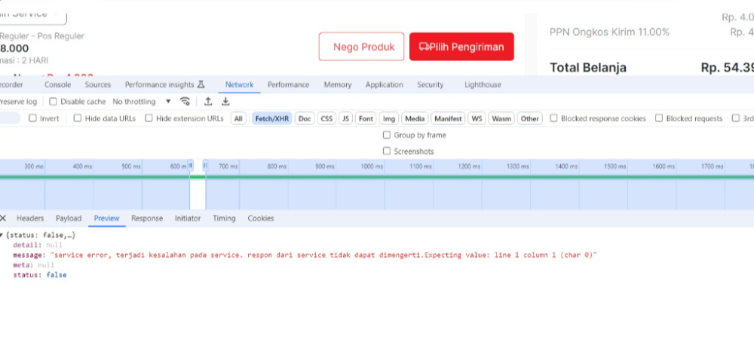The height and width of the screenshot is (349, 754).
Task: Open the Security tab
Action: pos(431,84)
